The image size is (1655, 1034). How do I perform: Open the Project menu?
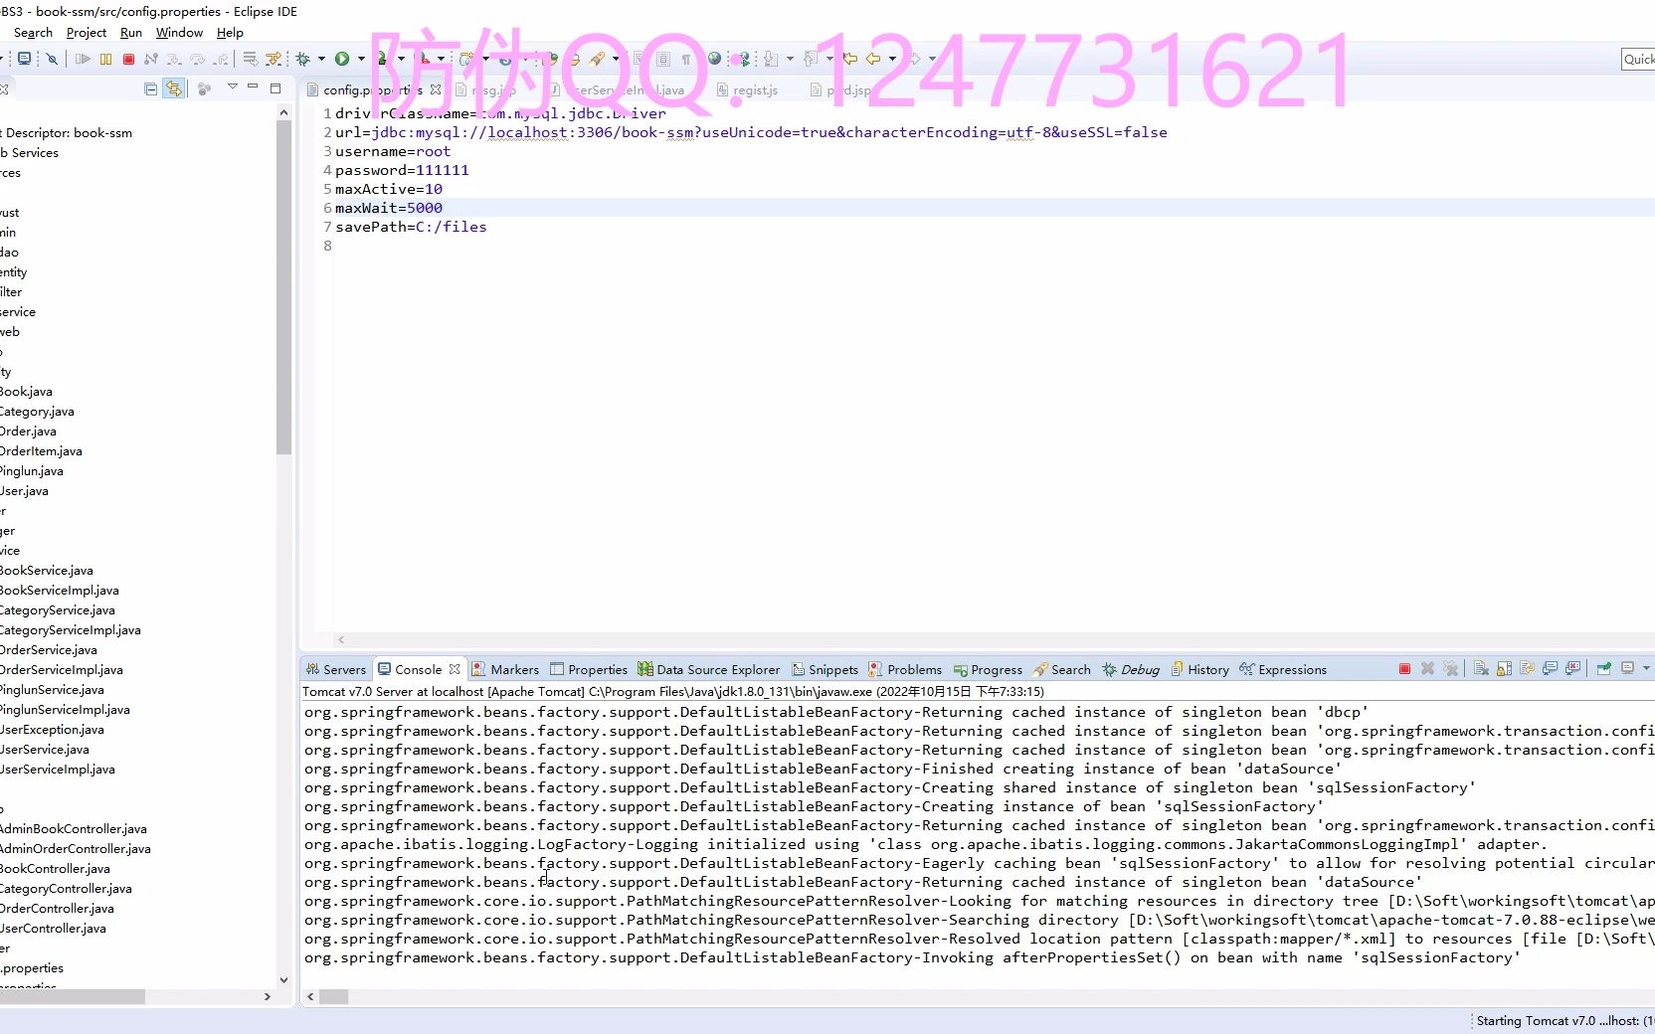coord(87,33)
